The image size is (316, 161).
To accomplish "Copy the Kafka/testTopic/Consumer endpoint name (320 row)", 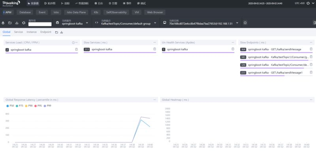I will click(311, 65).
